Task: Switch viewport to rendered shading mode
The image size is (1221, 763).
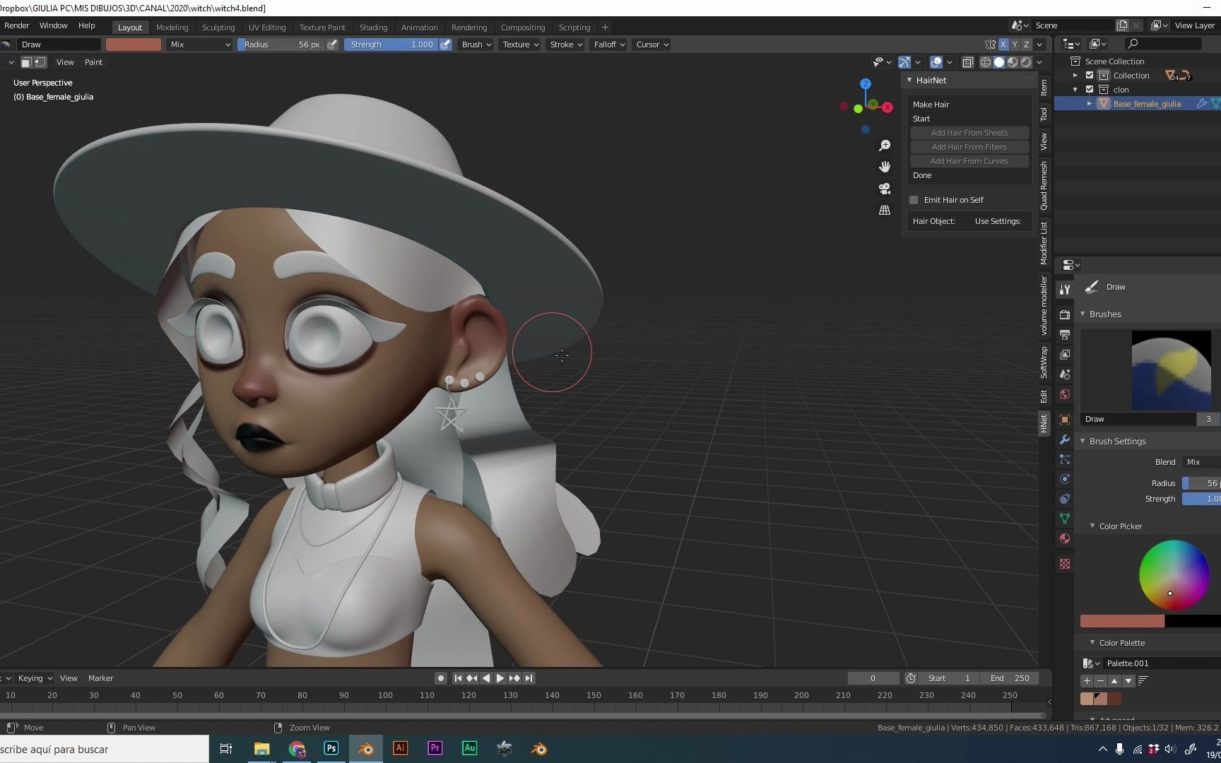Action: [x=1025, y=62]
